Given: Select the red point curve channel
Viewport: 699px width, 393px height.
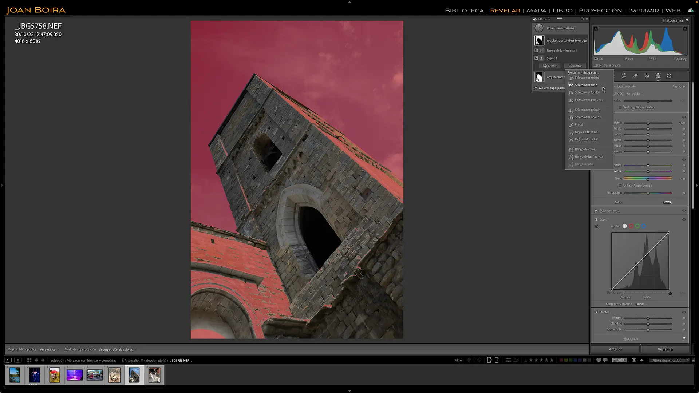Looking at the screenshot, I should [631, 226].
